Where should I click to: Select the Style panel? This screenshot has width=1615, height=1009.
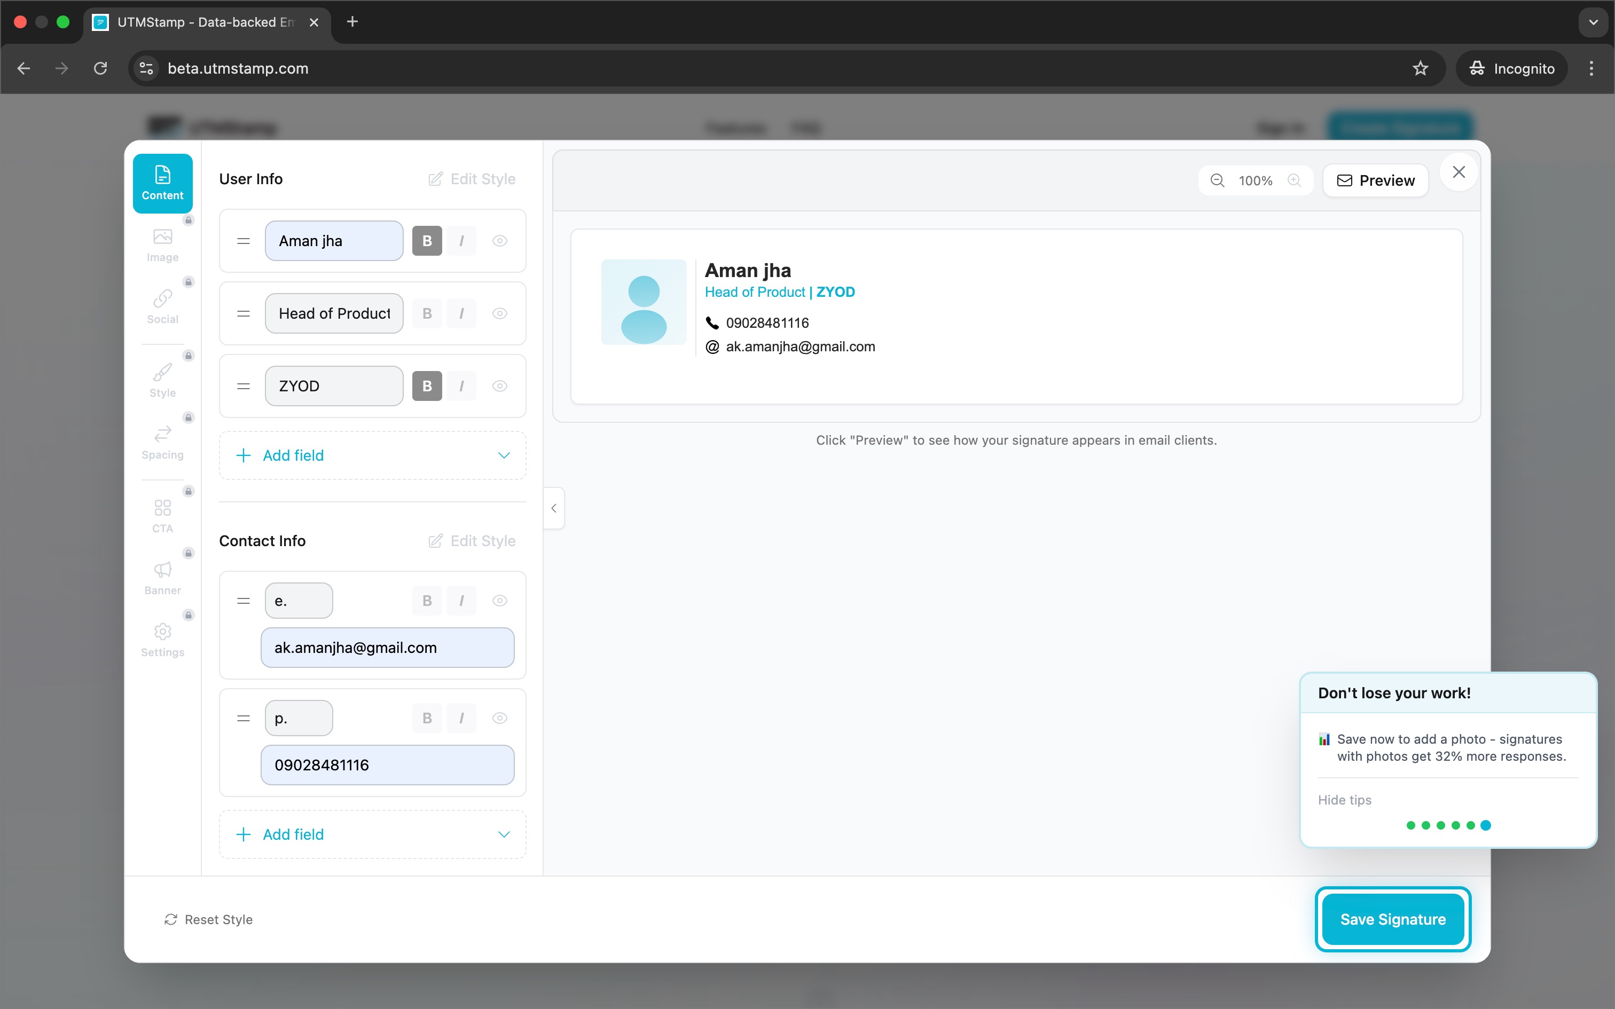coord(162,379)
